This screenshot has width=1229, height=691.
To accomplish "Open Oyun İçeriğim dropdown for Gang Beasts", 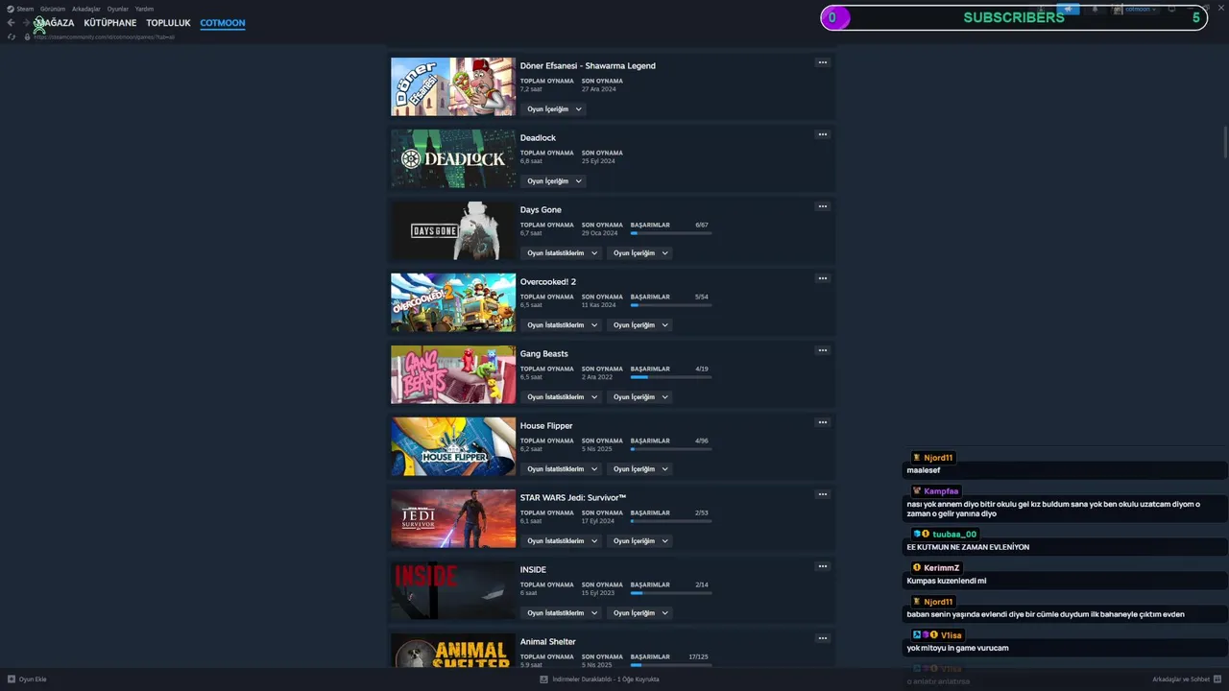I will [x=640, y=397].
